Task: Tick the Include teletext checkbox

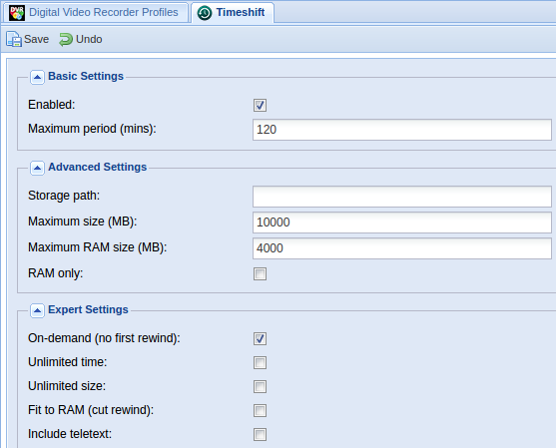Action: pyautogui.click(x=260, y=435)
